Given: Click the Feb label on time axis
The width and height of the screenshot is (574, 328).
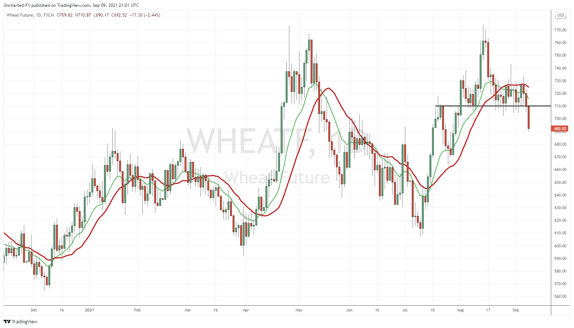Looking at the screenshot, I should click(x=137, y=310).
